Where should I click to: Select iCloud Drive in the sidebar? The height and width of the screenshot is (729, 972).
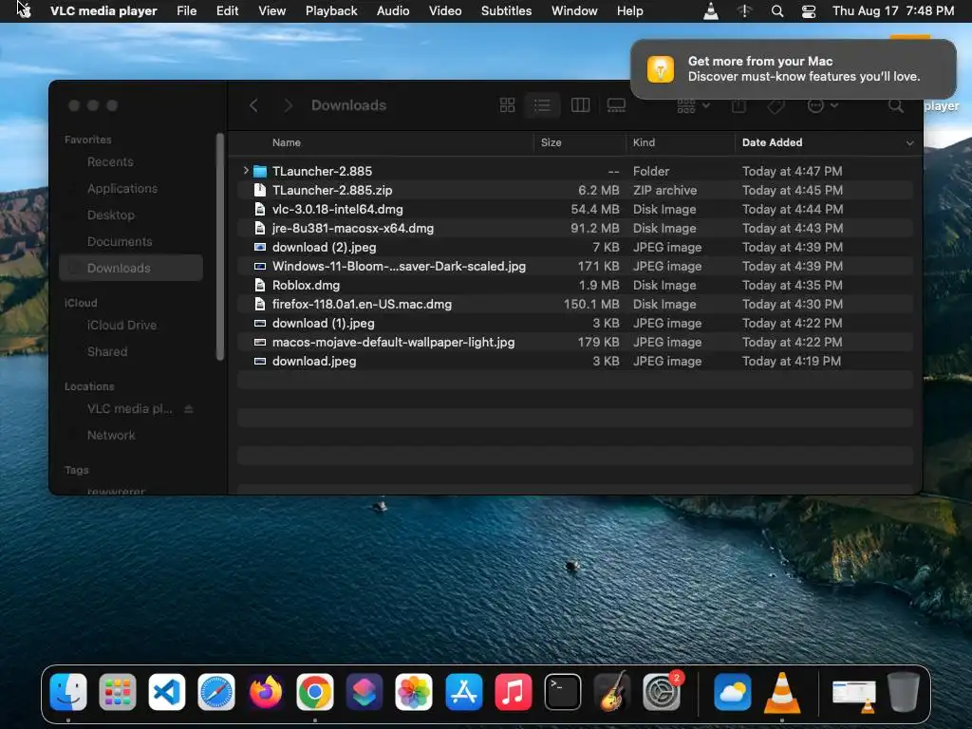(130, 325)
